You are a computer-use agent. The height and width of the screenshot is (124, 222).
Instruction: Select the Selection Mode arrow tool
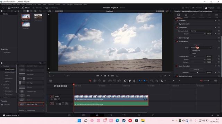(x=90, y=81)
